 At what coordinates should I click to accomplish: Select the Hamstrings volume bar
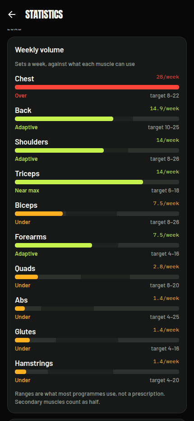coord(97,372)
